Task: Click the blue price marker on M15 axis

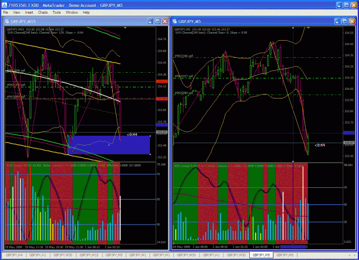Action: click(162, 125)
